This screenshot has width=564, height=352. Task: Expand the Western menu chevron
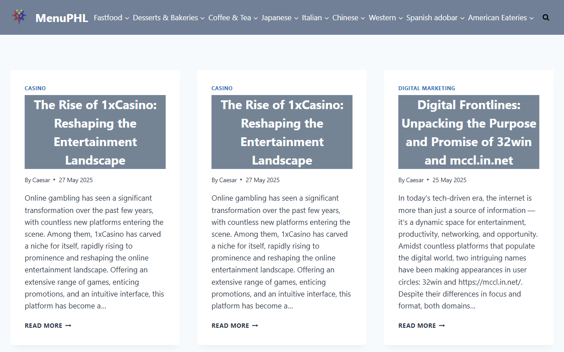tap(401, 18)
